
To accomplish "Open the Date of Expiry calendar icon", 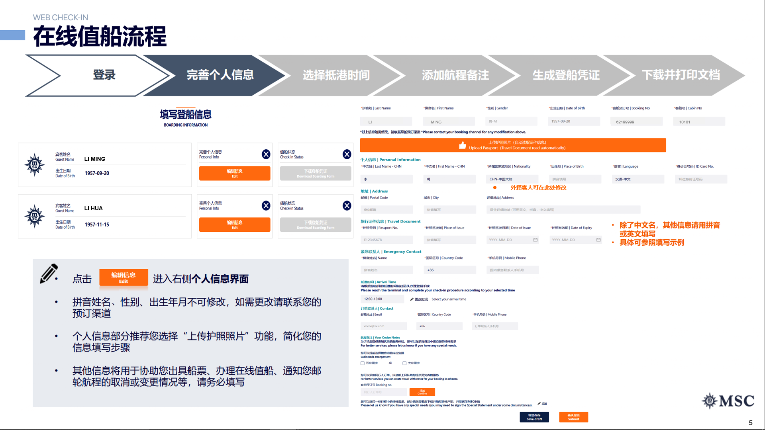I will pyautogui.click(x=598, y=240).
